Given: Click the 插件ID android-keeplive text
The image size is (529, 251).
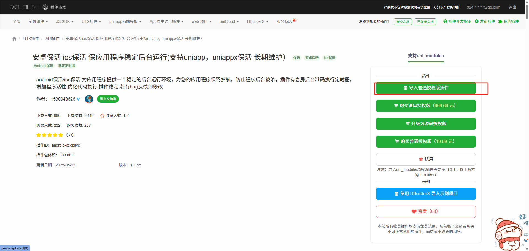Looking at the screenshot, I should pos(58,145).
